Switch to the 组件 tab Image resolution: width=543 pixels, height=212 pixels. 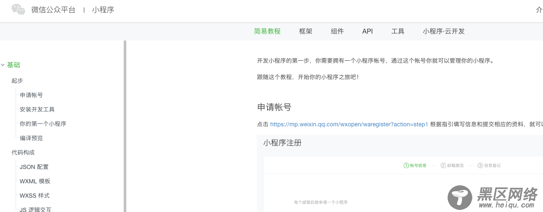tap(337, 31)
